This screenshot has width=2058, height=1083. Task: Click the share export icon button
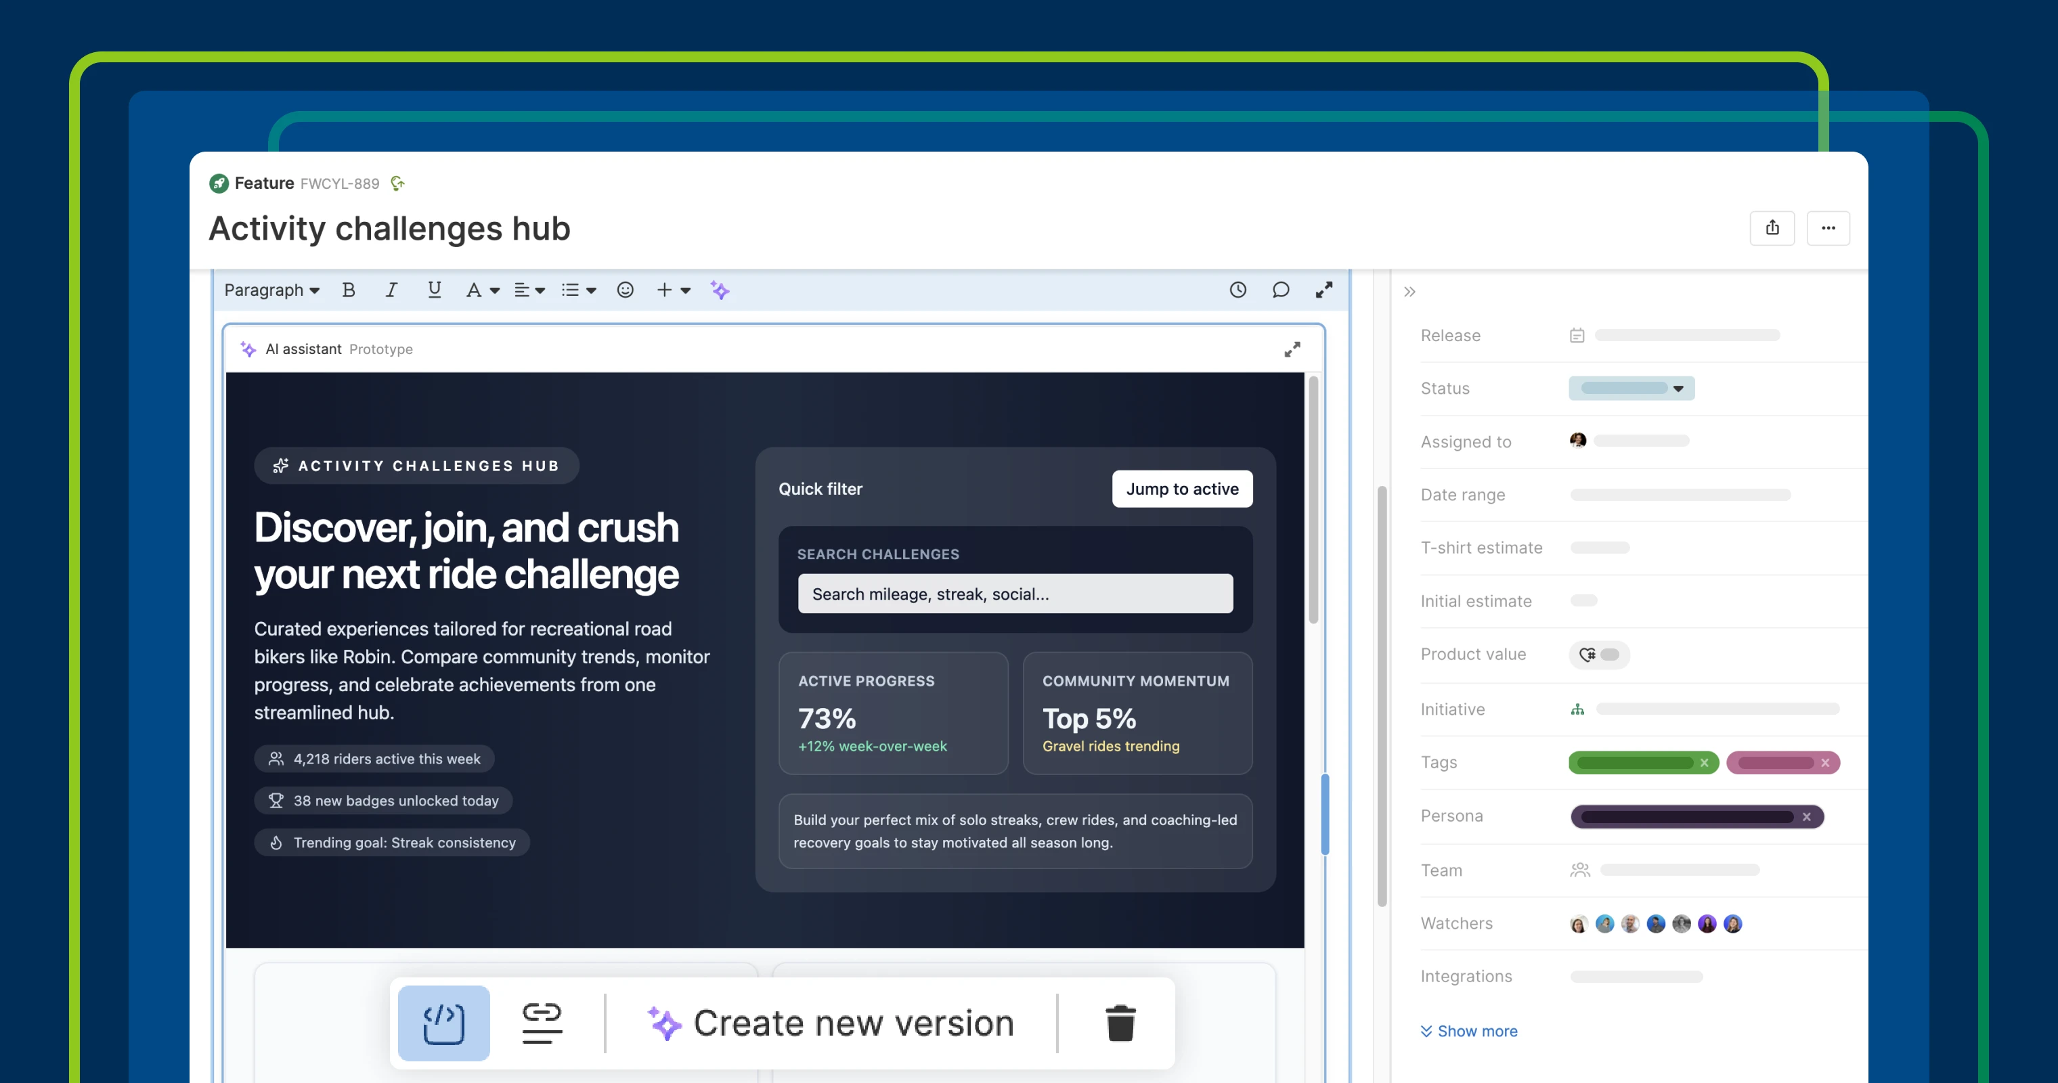coord(1772,227)
